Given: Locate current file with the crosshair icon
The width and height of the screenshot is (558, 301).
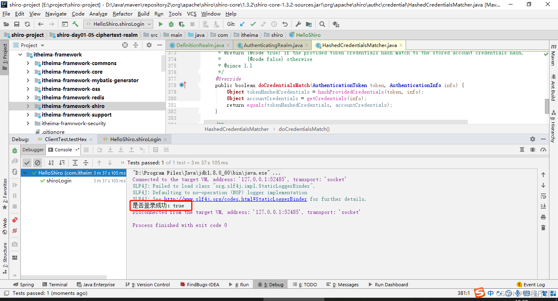Looking at the screenshot, I should point(125,45).
